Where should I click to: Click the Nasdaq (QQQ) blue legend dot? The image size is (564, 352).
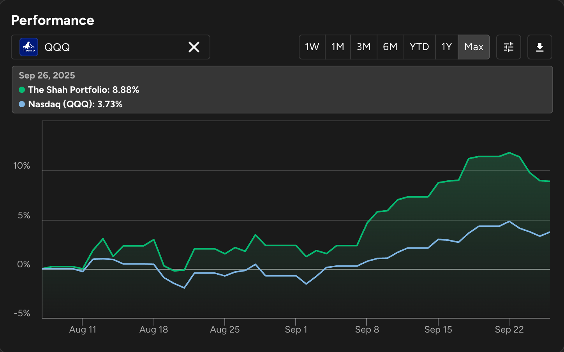[22, 104]
